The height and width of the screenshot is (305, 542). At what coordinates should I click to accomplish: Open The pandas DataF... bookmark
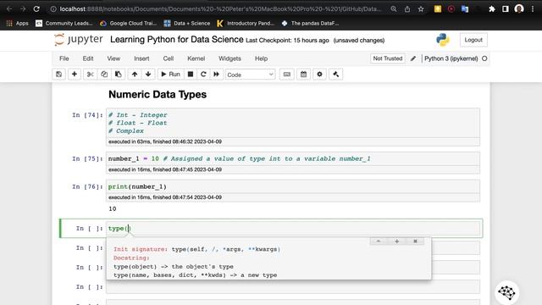click(x=310, y=23)
